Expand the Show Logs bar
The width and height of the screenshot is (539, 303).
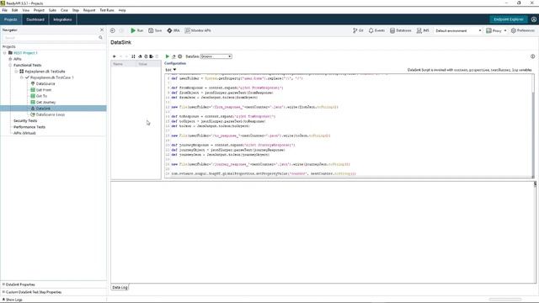coord(13,300)
